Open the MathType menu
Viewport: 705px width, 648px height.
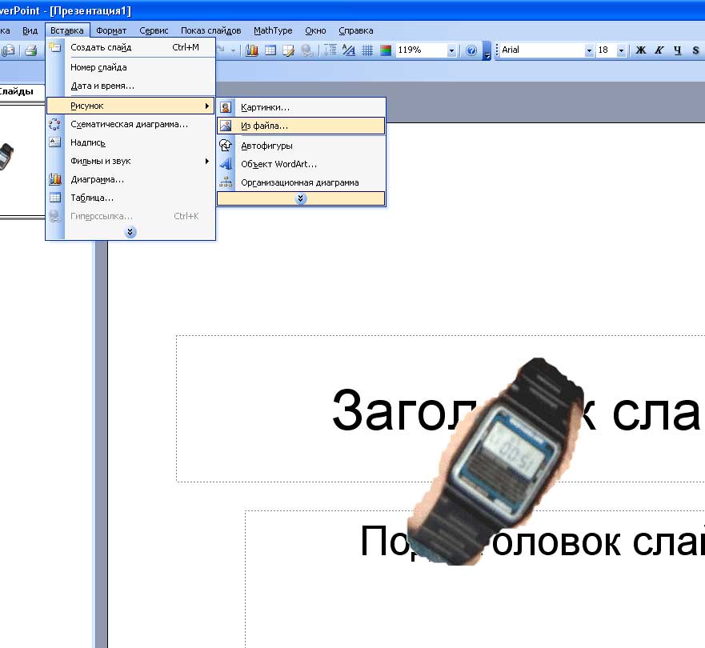click(273, 30)
